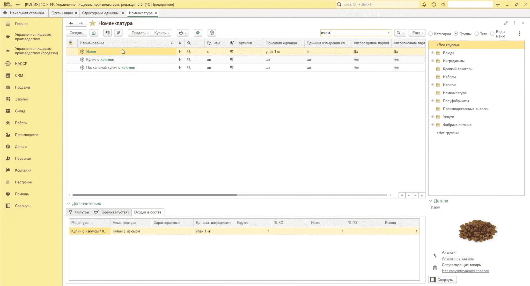530x286 pixels.
Task: Click the settings gear icon in toolbar
Action: pyautogui.click(x=212, y=33)
